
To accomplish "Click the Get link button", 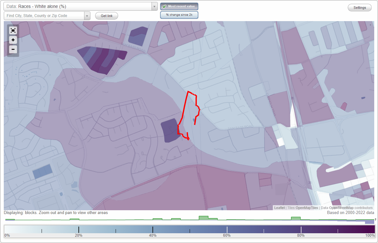I will point(106,16).
